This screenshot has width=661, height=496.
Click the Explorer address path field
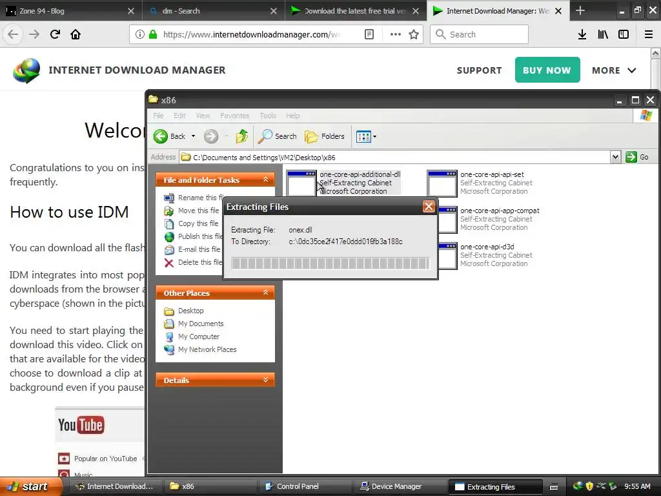coord(394,158)
